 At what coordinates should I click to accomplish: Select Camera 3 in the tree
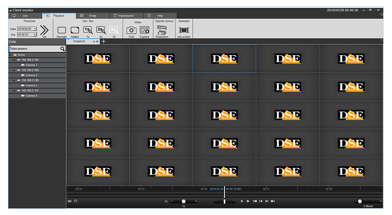coord(31,86)
